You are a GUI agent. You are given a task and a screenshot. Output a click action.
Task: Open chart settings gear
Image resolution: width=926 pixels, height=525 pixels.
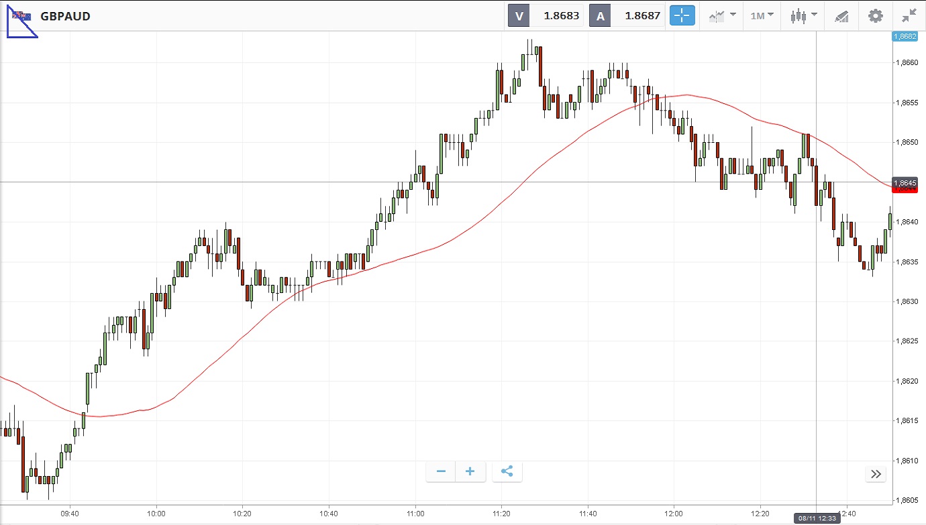tap(876, 15)
